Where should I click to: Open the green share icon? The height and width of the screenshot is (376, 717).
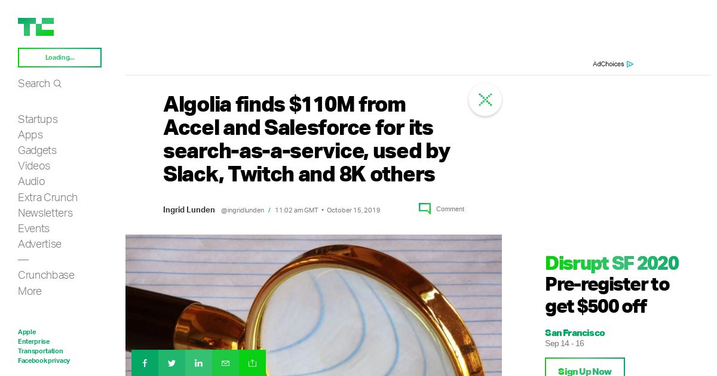point(252,363)
